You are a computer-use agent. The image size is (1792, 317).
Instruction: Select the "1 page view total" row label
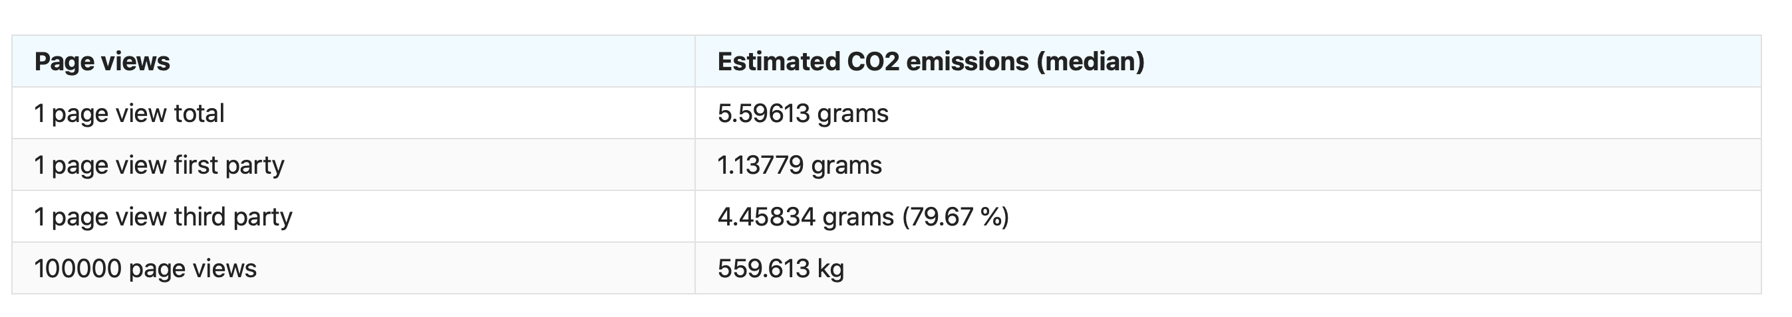click(130, 113)
